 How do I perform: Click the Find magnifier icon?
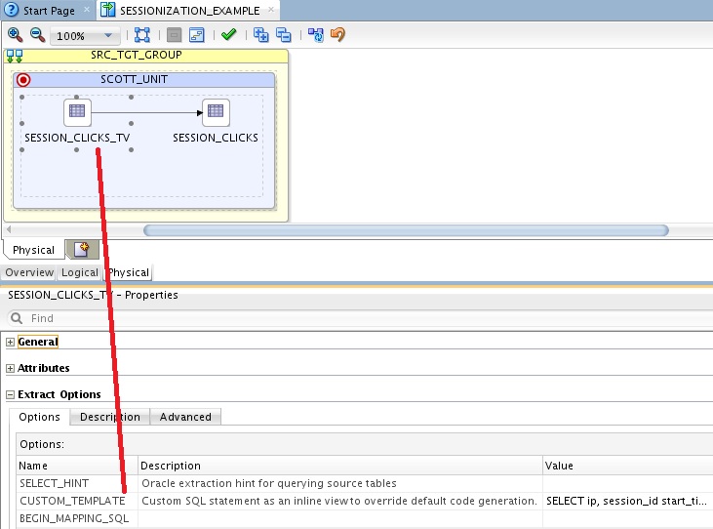pos(17,318)
